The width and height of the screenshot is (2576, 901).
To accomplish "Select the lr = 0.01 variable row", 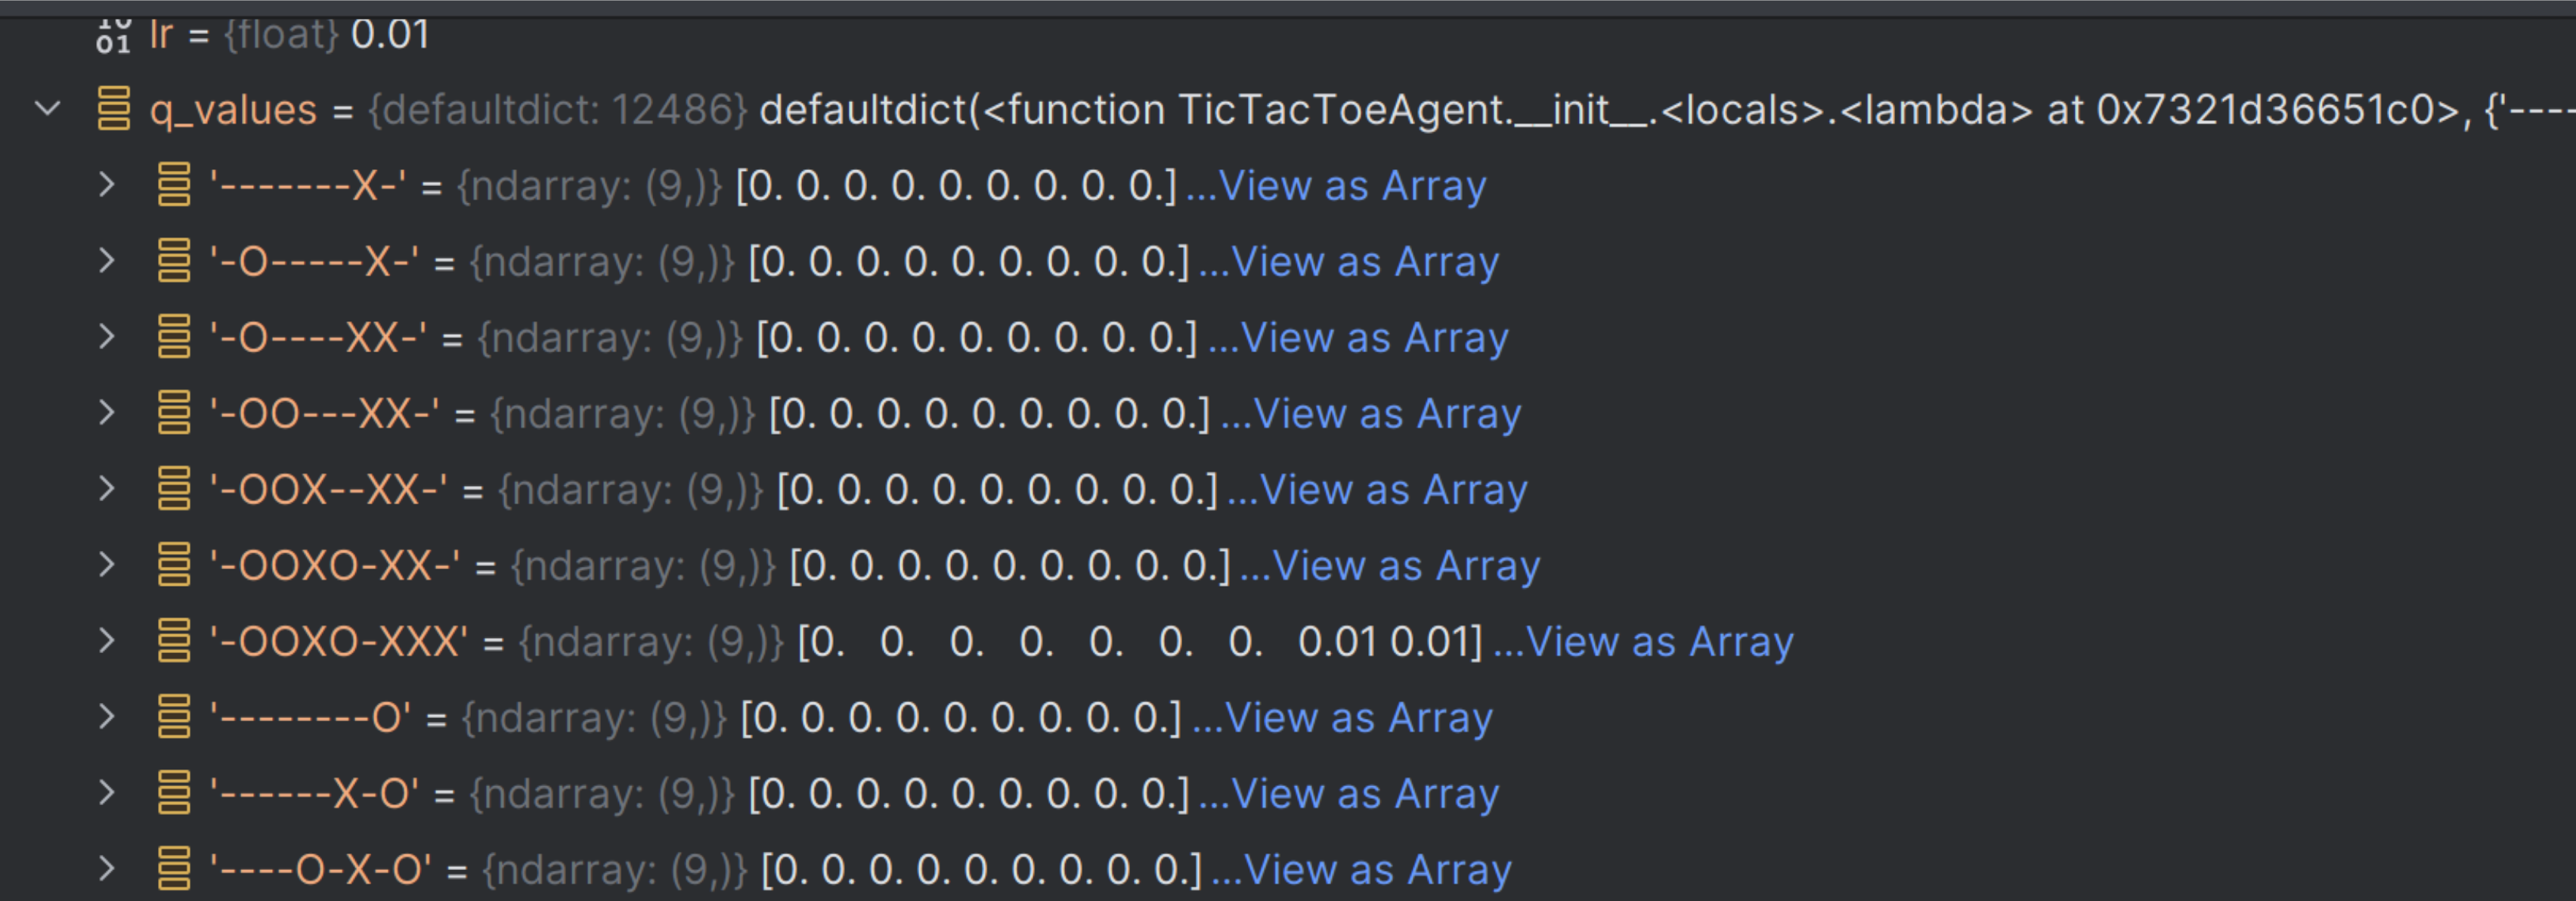I will [290, 34].
